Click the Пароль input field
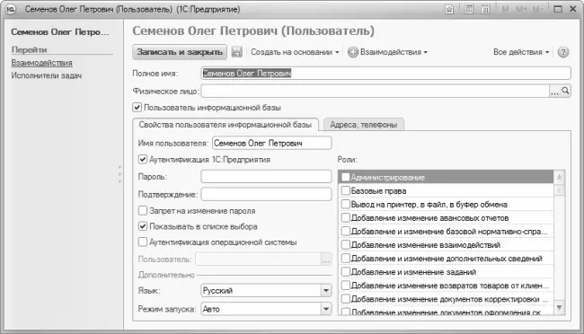The image size is (584, 334). [266, 177]
